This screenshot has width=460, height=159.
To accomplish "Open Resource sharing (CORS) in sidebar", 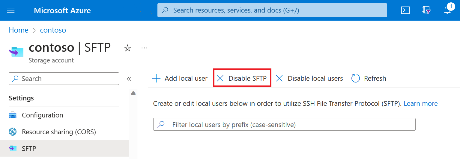I will pyautogui.click(x=59, y=132).
